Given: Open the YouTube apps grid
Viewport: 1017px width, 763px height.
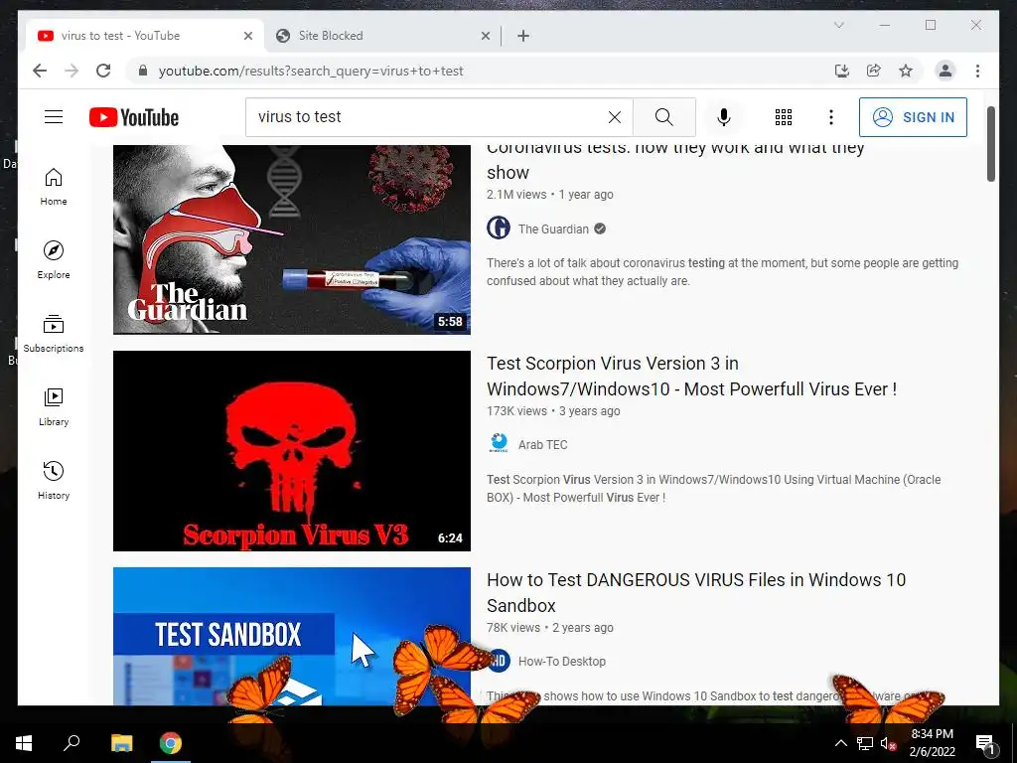Looking at the screenshot, I should 784,117.
